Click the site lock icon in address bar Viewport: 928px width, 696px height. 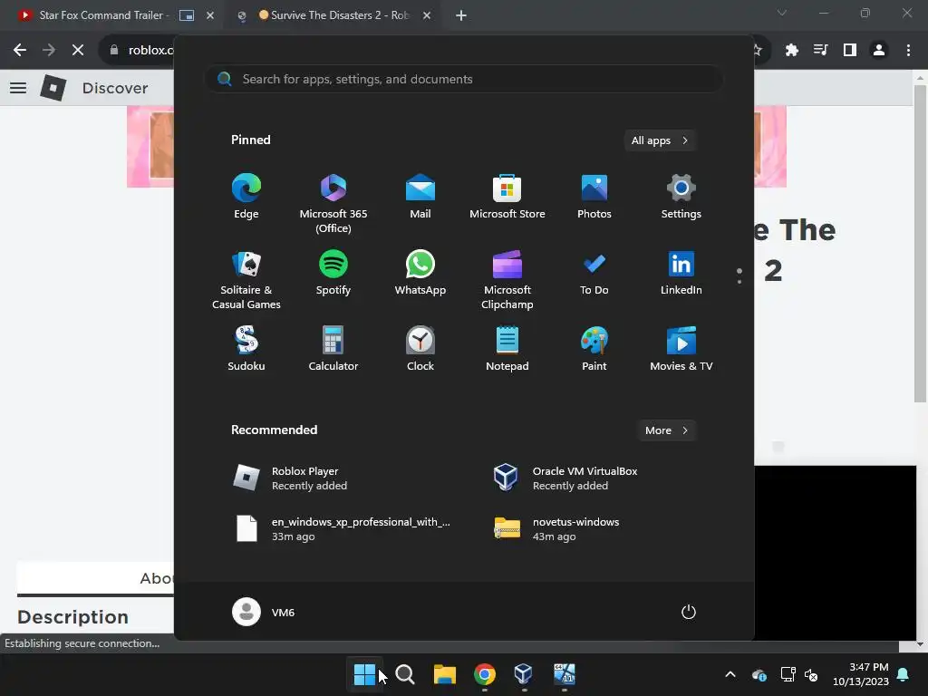[114, 51]
